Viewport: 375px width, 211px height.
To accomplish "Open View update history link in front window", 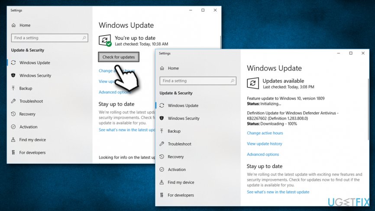I will coord(265,143).
